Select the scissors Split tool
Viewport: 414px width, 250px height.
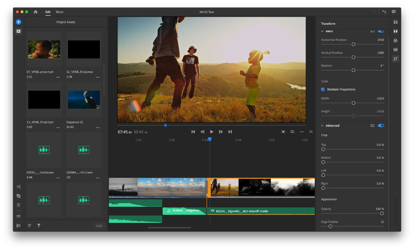pos(19,187)
